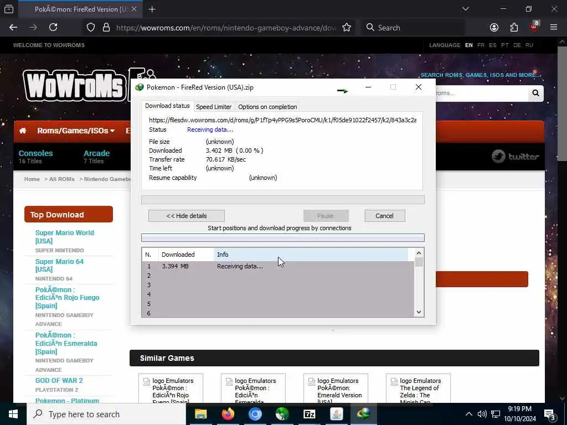The height and width of the screenshot is (425, 567).
Task: List all tabs with the chevron
Action: (x=466, y=9)
